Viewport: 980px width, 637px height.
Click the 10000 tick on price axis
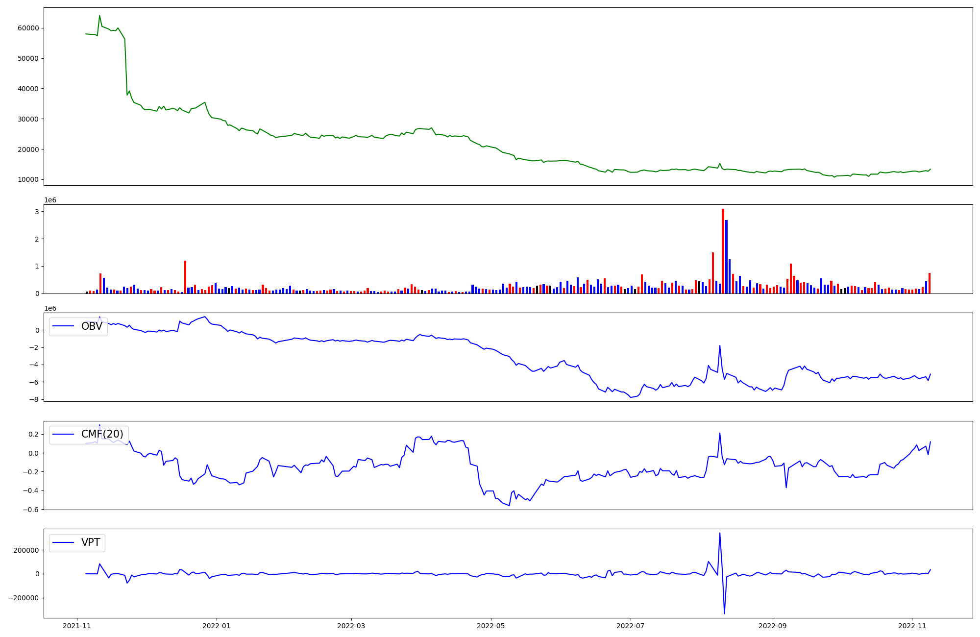coord(28,180)
